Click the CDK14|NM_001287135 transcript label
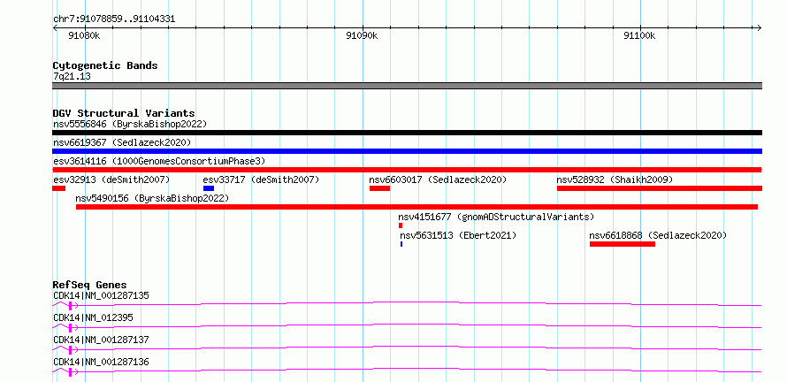The image size is (787, 382). 101,295
